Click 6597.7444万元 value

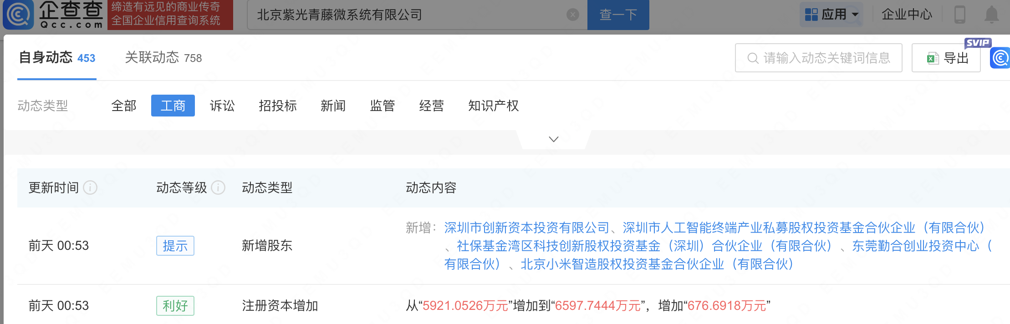[x=597, y=306]
